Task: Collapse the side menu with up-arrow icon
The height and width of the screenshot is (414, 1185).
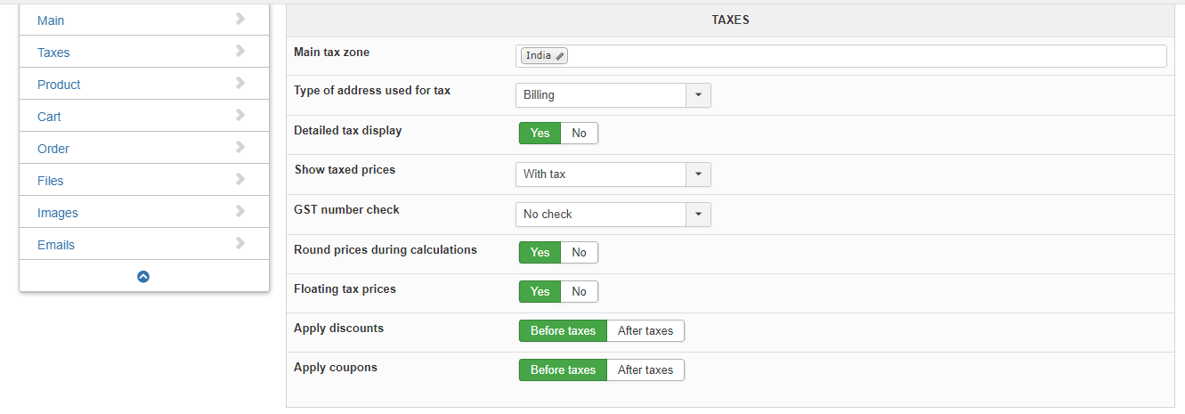Action: coord(143,277)
